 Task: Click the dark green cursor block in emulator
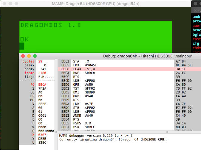tap(22, 46)
